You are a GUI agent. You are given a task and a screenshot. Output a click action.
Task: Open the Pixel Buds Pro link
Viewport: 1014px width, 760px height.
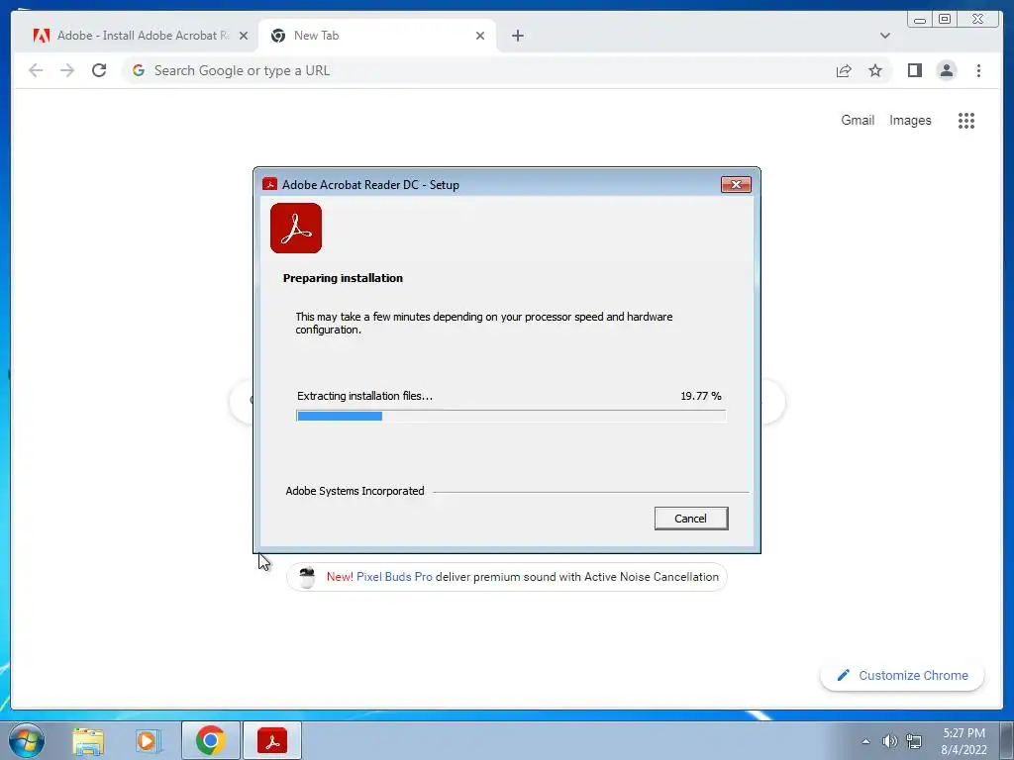pyautogui.click(x=394, y=577)
